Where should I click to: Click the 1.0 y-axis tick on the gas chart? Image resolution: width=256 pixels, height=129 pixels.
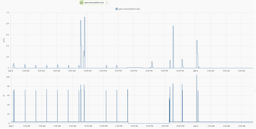click(x=7, y=12)
